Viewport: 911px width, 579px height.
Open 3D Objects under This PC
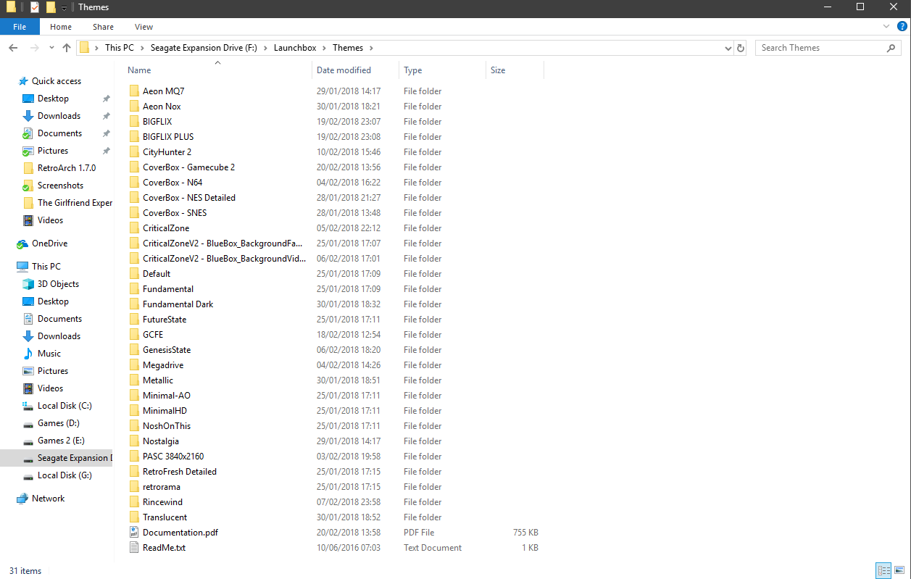[58, 284]
